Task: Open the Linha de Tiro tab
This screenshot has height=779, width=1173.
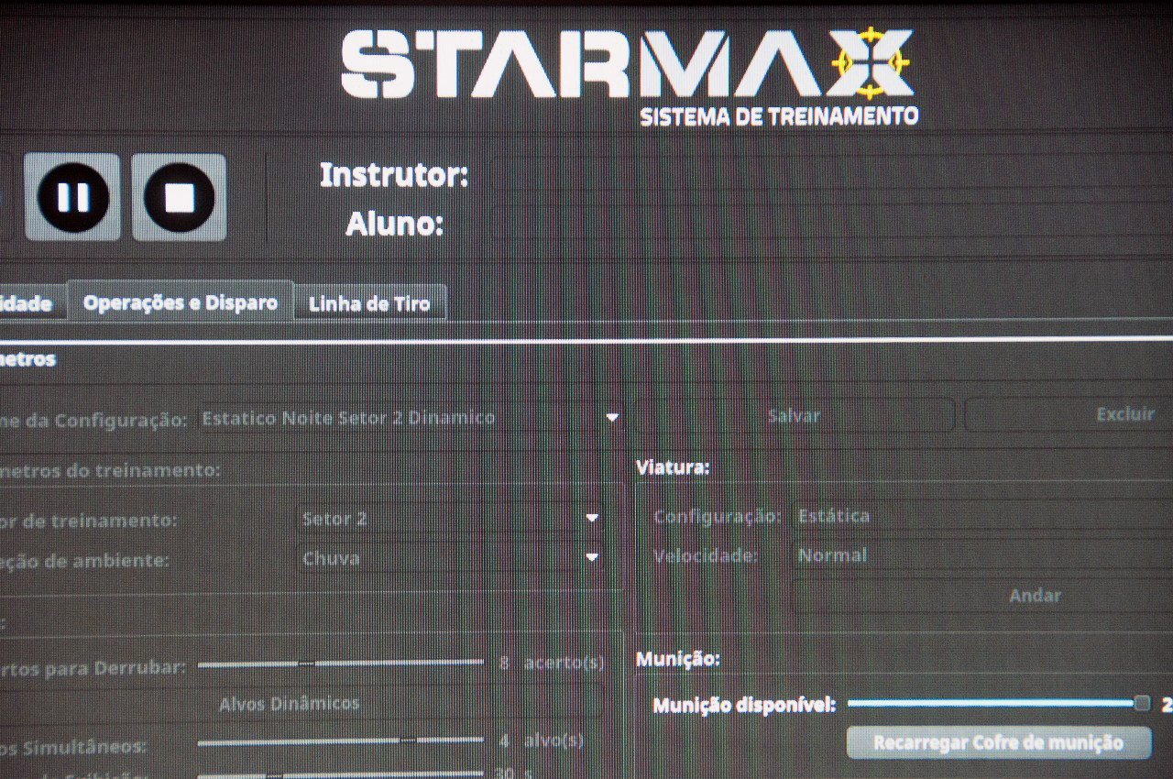Action: point(369,303)
